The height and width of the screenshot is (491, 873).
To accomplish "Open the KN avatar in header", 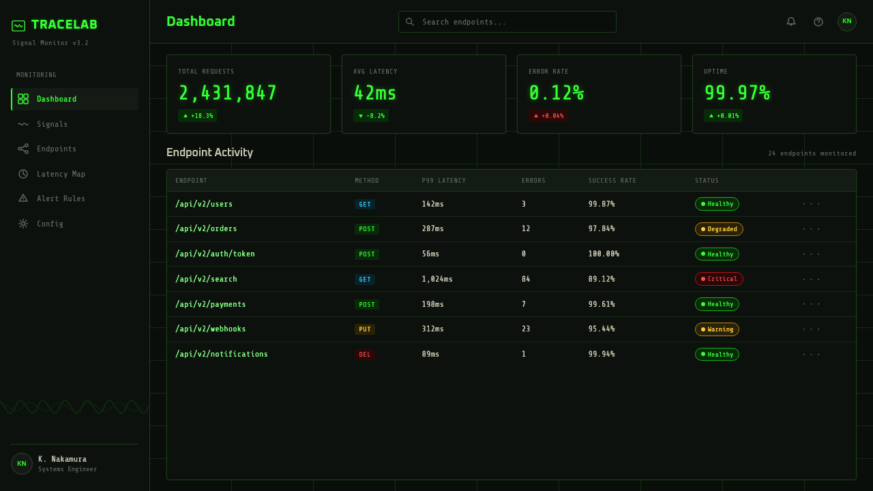I will 847,22.
